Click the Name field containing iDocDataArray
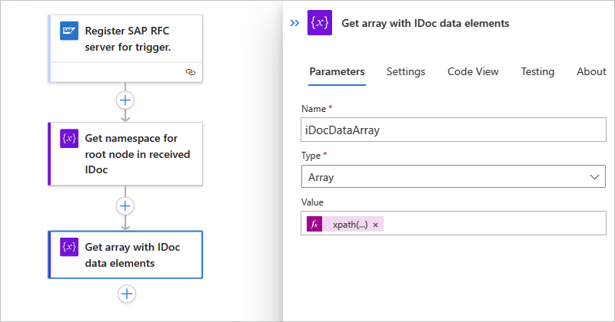The image size is (615, 322). (454, 130)
